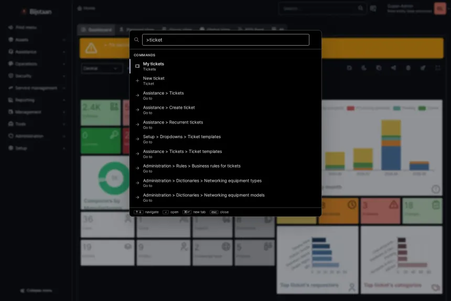The width and height of the screenshot is (451, 301).
Task: Click the dashboard fullscreen icon
Action: click(x=438, y=68)
